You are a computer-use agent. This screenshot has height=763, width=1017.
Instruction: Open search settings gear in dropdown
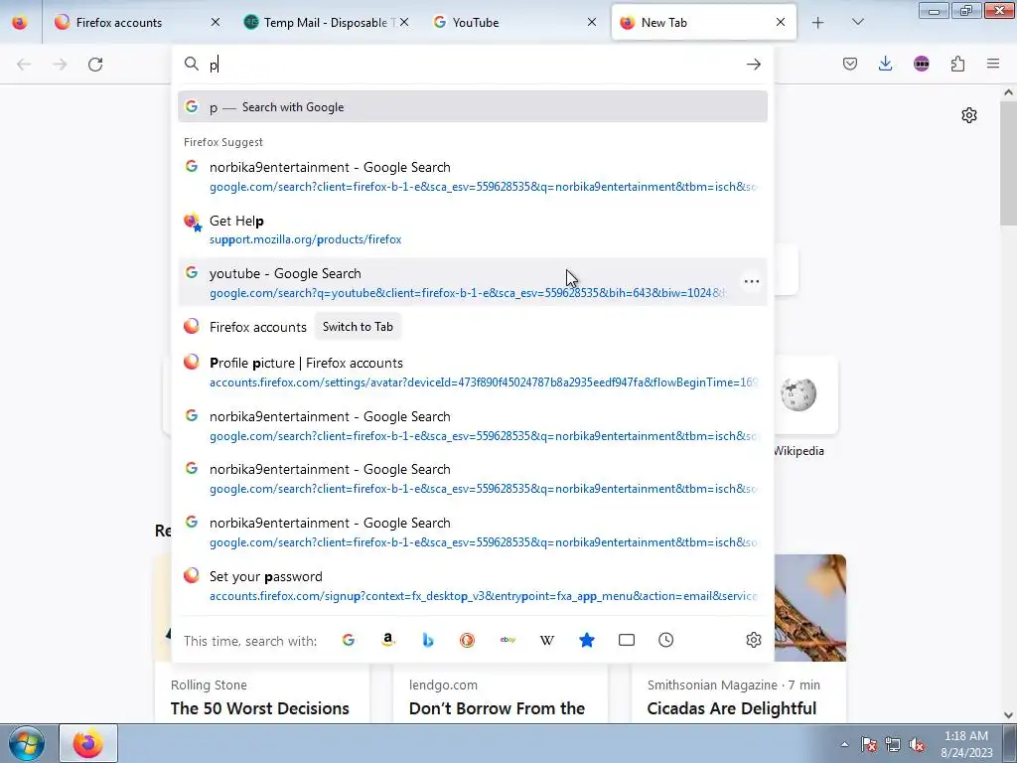click(753, 641)
